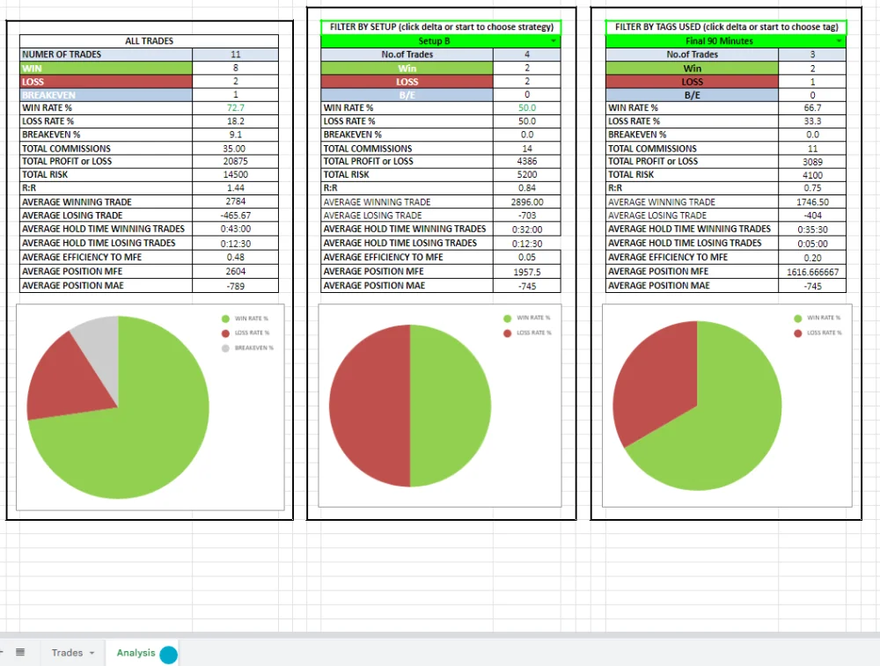Select the Setup B profit value 4386
880x666 pixels.
pyautogui.click(x=527, y=161)
